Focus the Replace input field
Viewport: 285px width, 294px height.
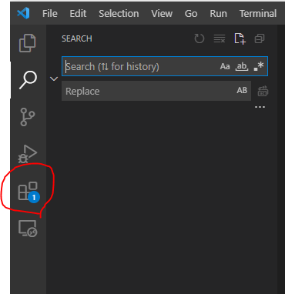[156, 91]
